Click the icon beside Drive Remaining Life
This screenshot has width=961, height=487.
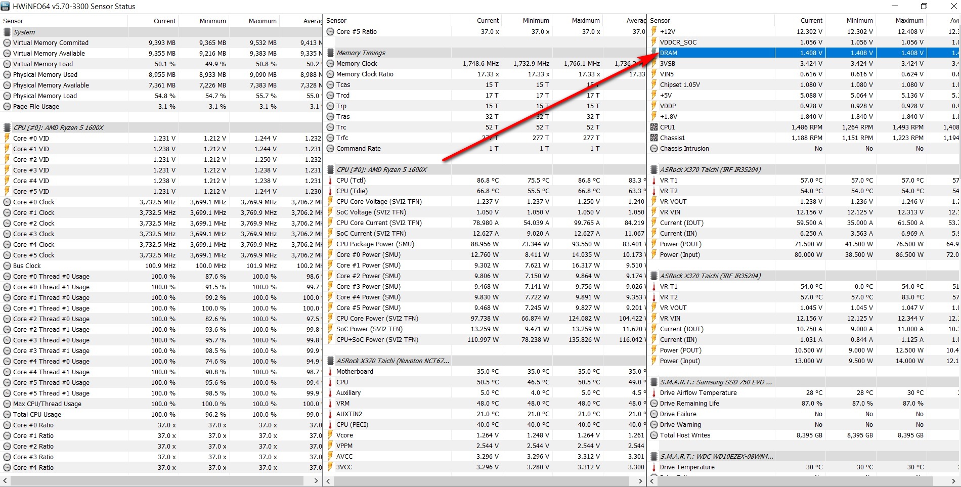point(654,404)
